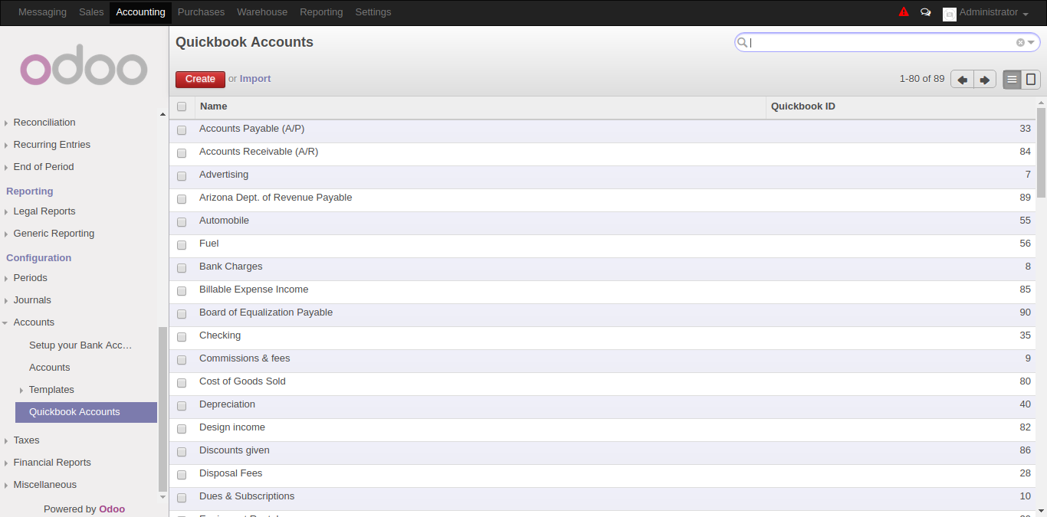This screenshot has height=517, width=1047.
Task: Click the main list vertical scrollbar
Action: (x=1041, y=153)
